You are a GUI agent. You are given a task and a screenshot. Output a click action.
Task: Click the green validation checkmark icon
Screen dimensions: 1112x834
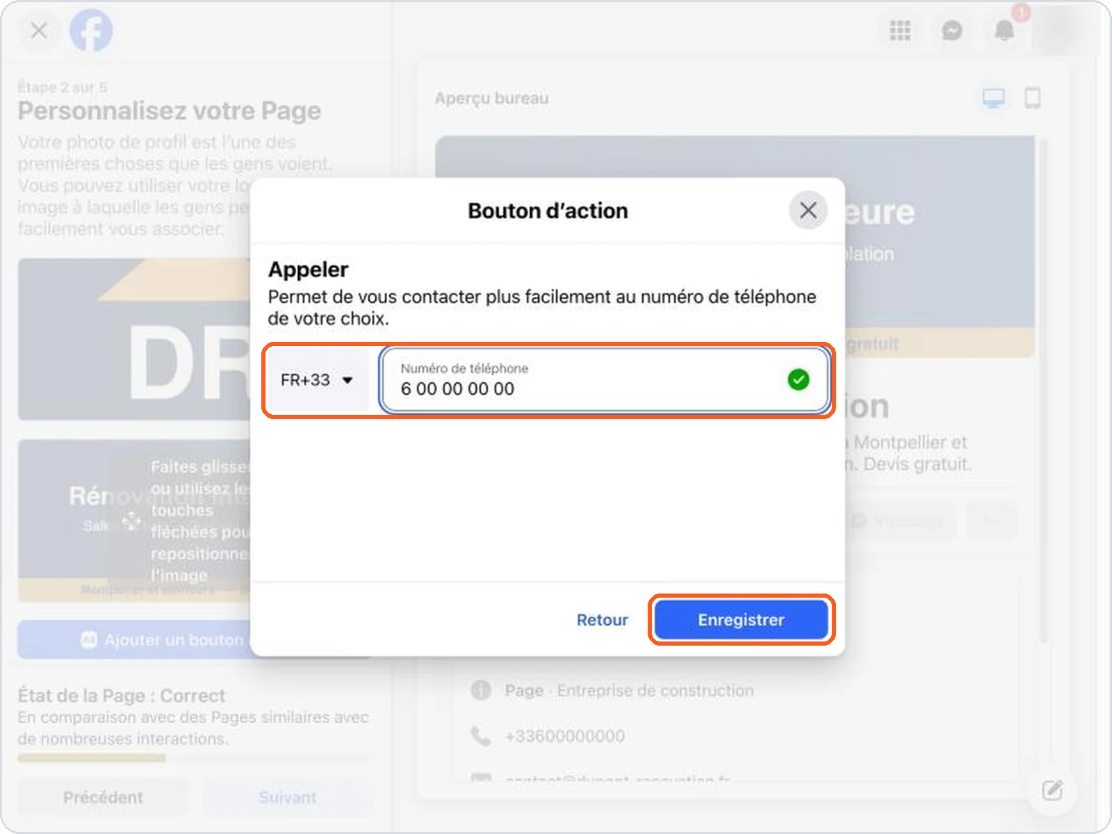click(798, 379)
